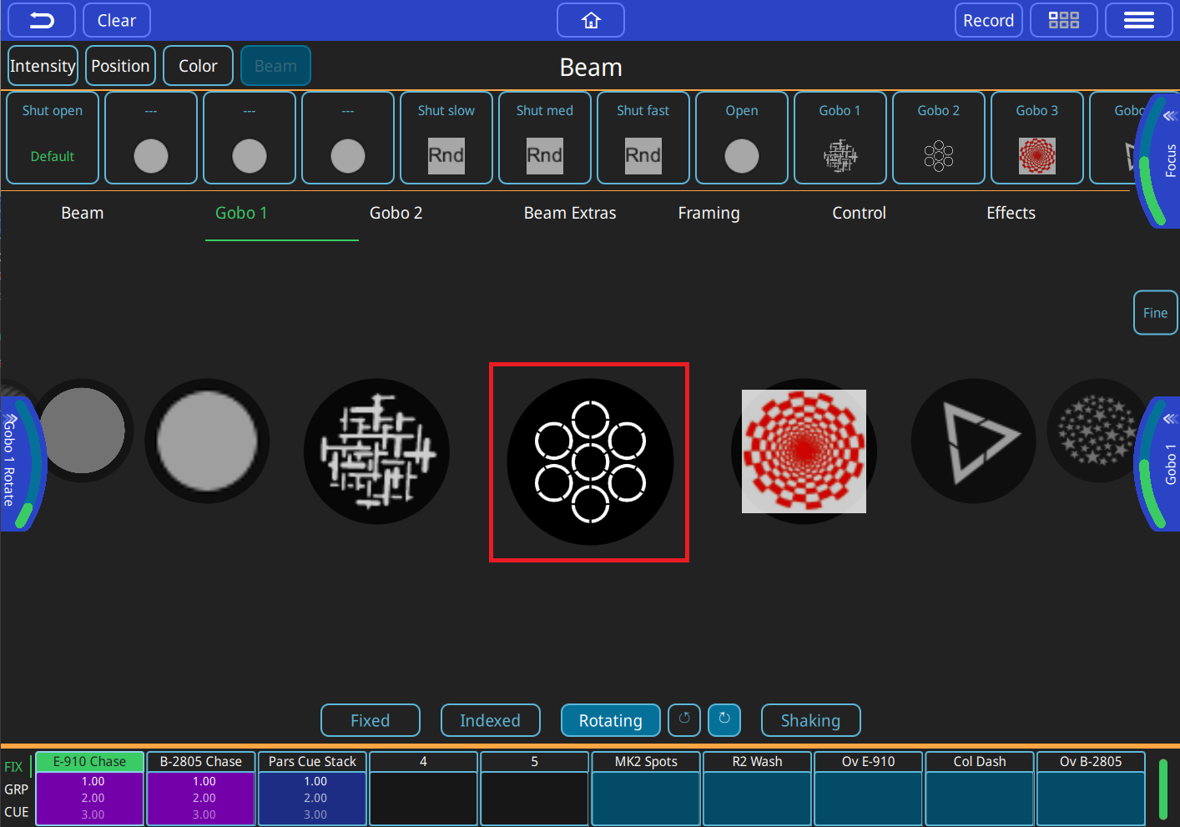Click the counter-clockwise rotation icon
Viewport: 1180px width, 827px height.
pos(684,719)
